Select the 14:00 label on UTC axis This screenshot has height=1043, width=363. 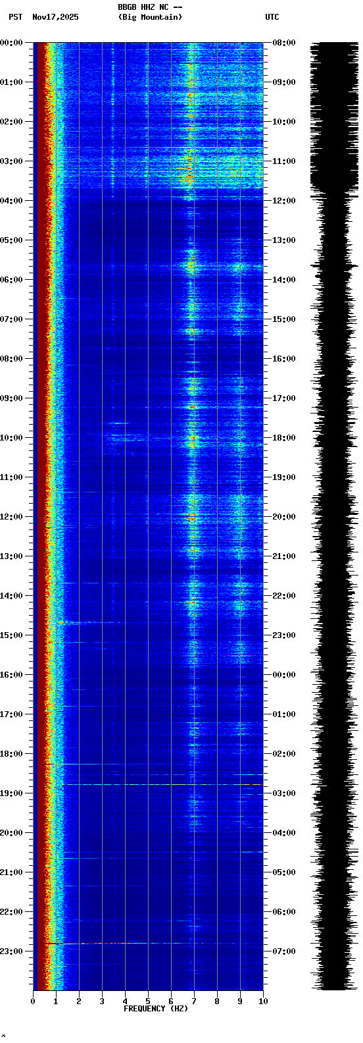(x=284, y=280)
